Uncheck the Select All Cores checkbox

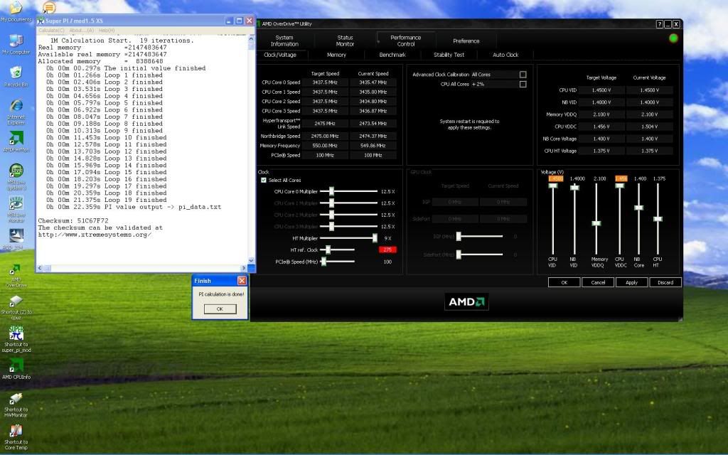pyautogui.click(x=264, y=181)
